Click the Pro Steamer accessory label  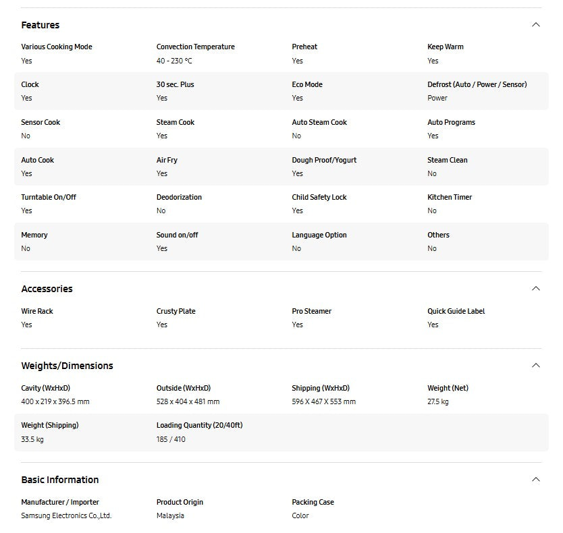(311, 311)
